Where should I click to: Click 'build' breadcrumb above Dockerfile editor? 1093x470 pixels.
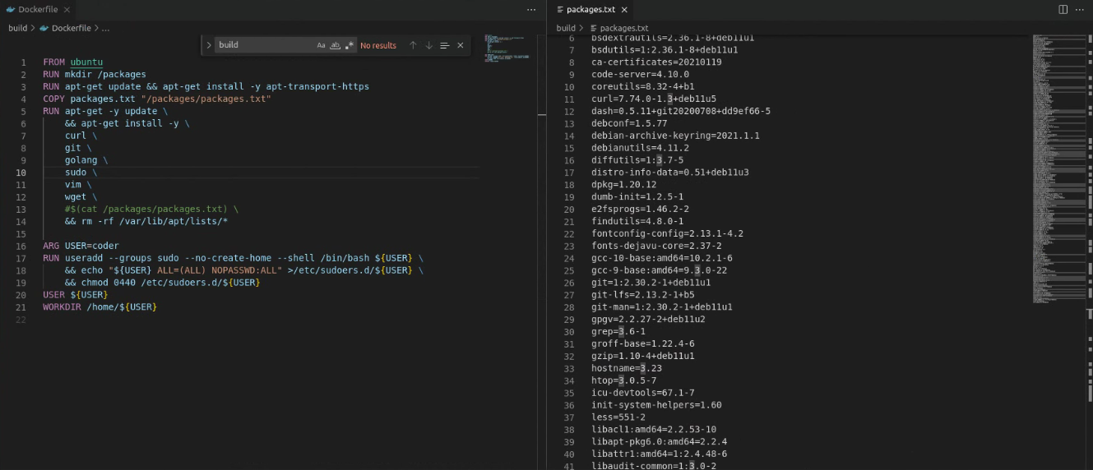point(18,28)
